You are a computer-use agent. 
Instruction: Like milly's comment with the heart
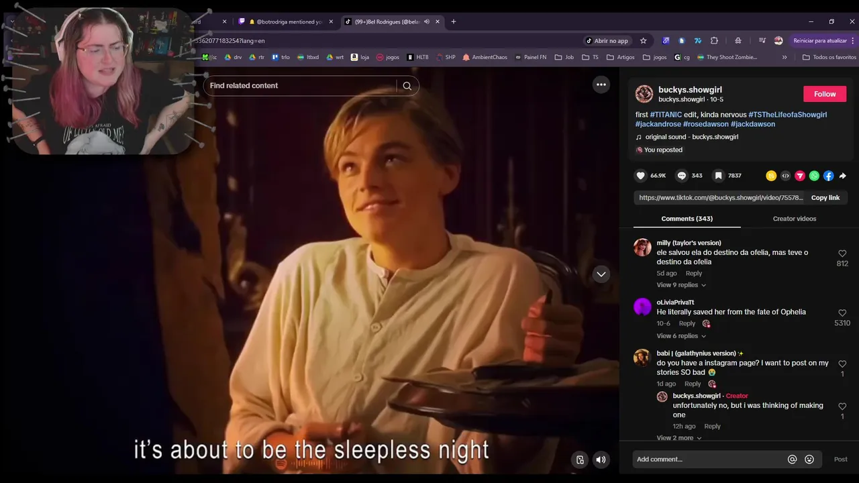point(842,254)
